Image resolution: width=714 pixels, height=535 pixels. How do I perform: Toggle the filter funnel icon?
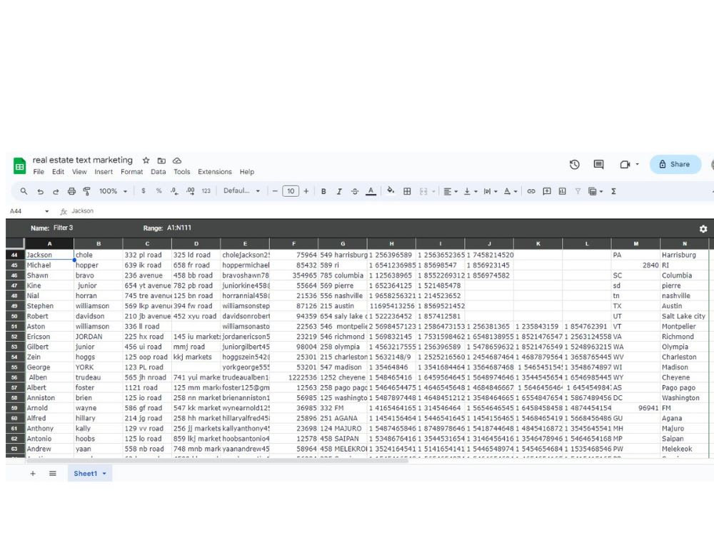[578, 191]
